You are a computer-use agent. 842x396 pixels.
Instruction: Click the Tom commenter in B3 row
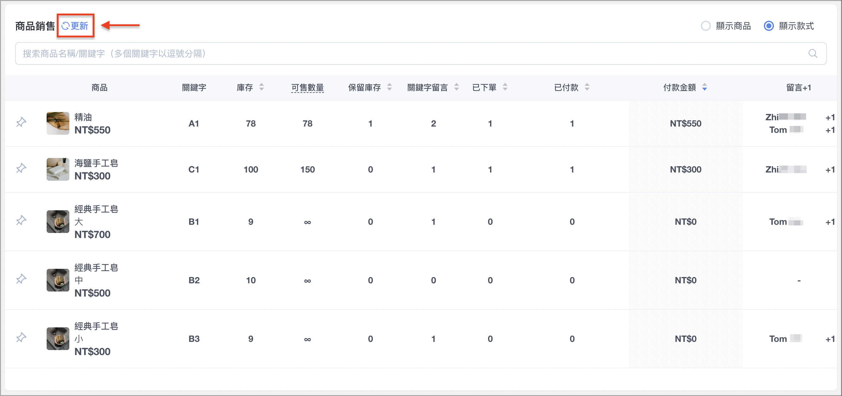pyautogui.click(x=786, y=339)
